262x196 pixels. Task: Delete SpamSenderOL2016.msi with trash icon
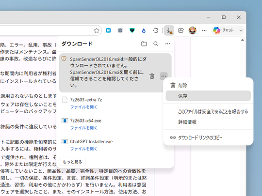pyautogui.click(x=152, y=76)
